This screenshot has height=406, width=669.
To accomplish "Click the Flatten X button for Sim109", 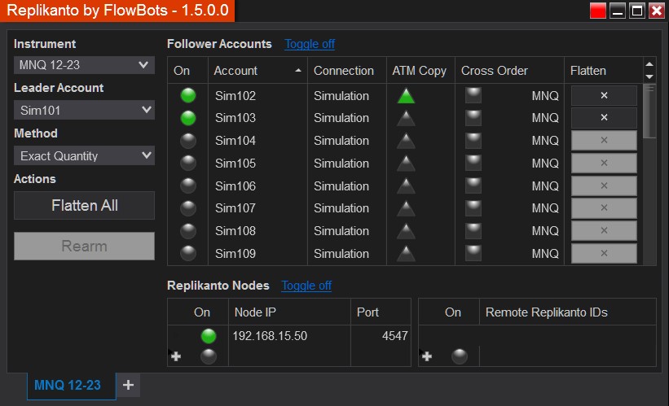I will pyautogui.click(x=604, y=253).
